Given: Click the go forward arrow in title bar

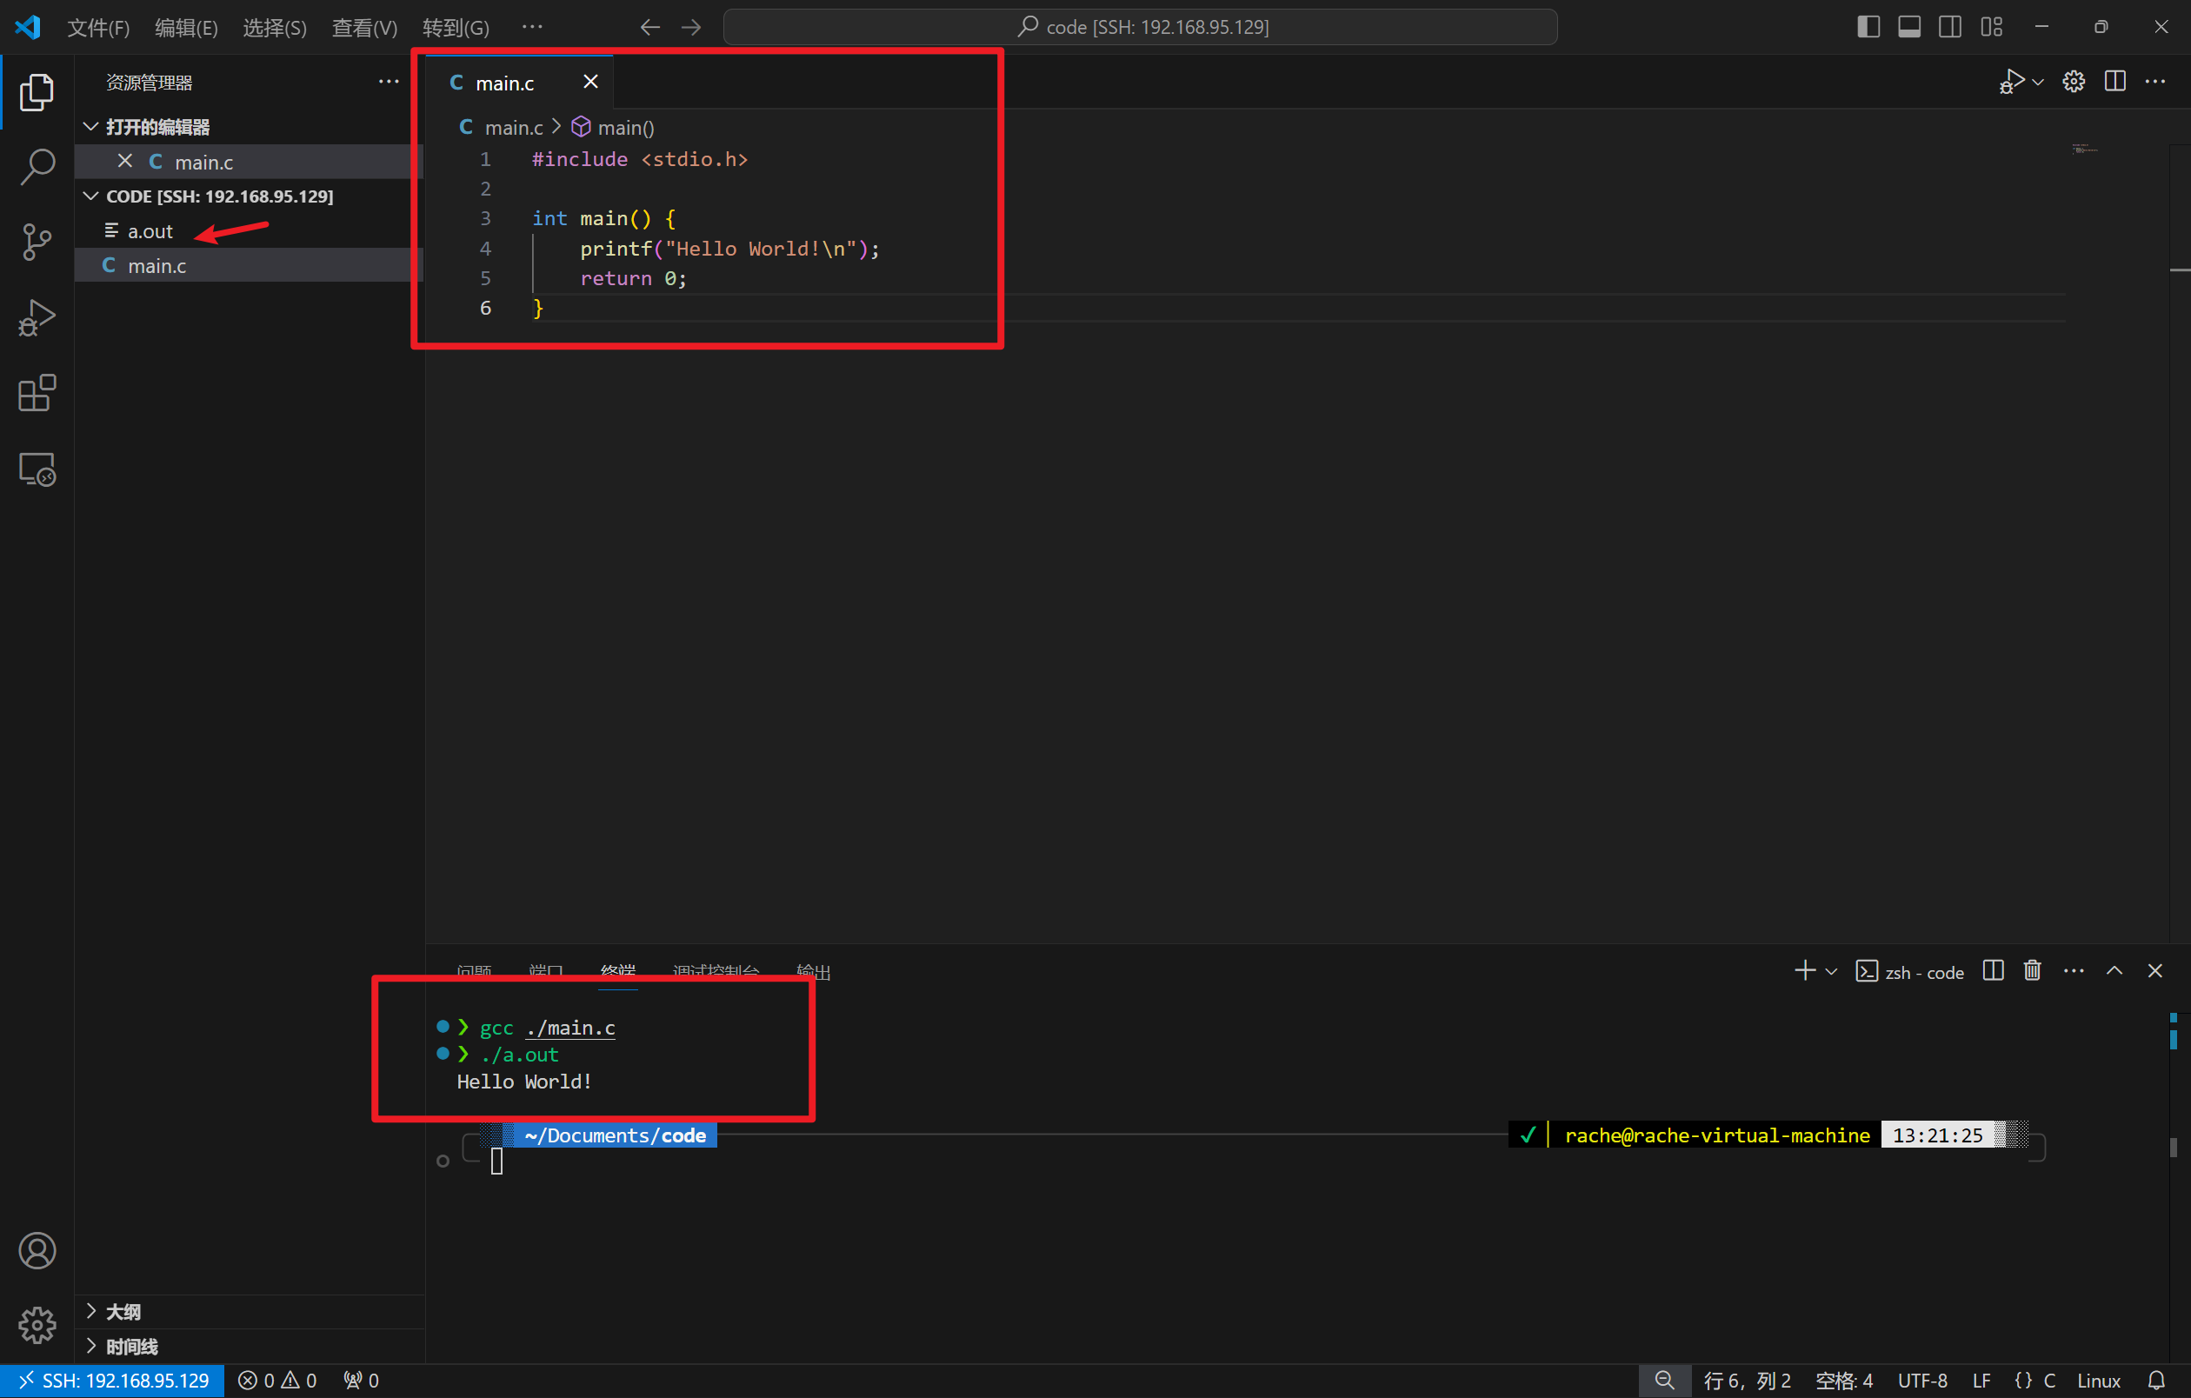Looking at the screenshot, I should (691, 27).
